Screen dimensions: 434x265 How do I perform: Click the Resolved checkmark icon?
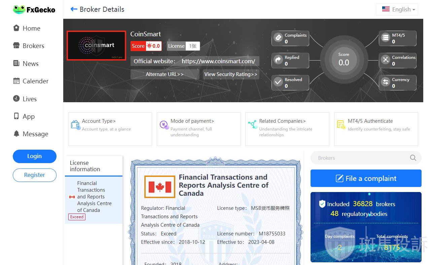click(278, 82)
